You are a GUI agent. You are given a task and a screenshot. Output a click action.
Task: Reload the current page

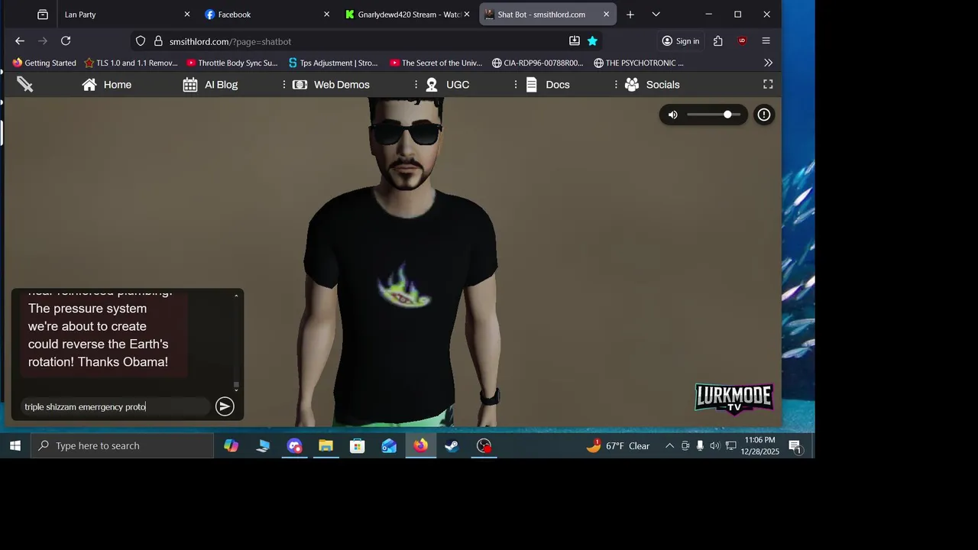point(66,41)
